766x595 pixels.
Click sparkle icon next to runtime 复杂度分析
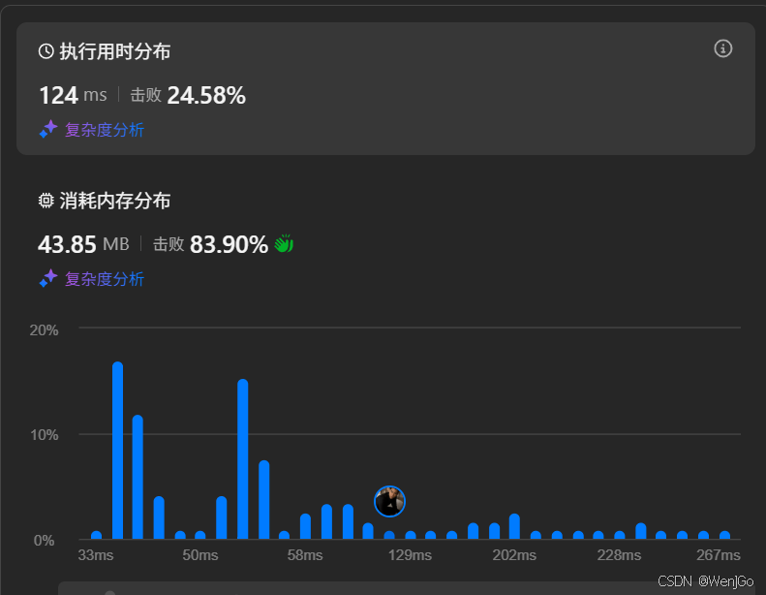48,130
